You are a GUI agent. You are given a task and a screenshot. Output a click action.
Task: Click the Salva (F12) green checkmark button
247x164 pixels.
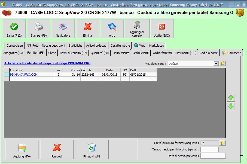[14, 29]
